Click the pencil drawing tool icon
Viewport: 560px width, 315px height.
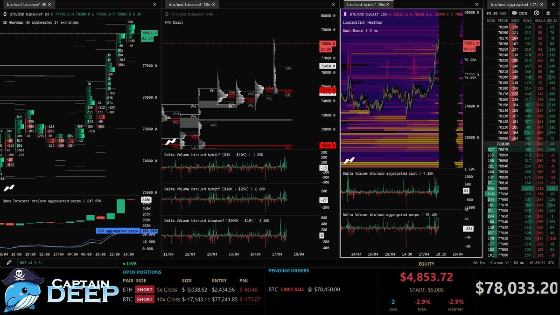9,262
